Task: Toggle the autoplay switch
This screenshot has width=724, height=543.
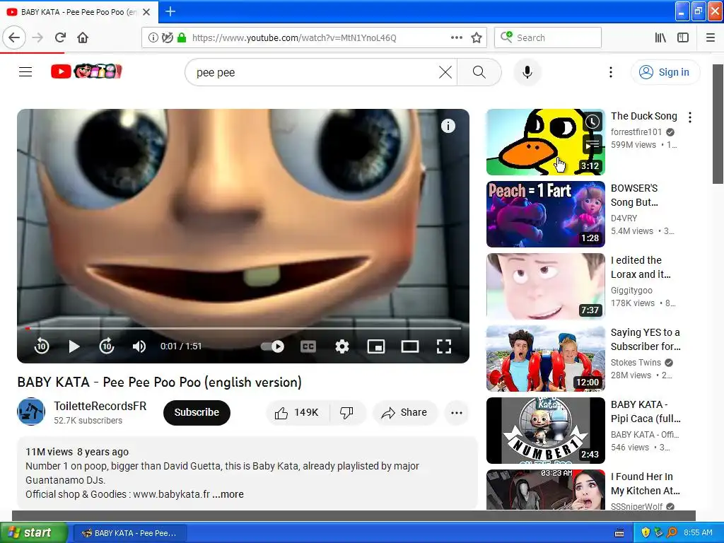Action: [x=272, y=346]
